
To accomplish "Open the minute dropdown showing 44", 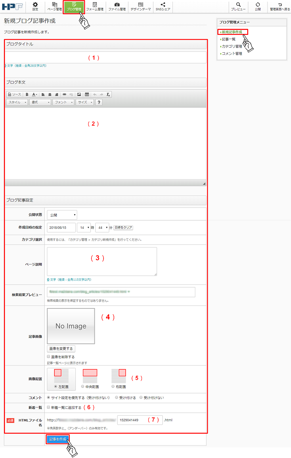I will (x=102, y=227).
